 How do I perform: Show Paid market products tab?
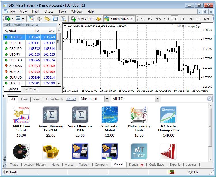click(37, 99)
